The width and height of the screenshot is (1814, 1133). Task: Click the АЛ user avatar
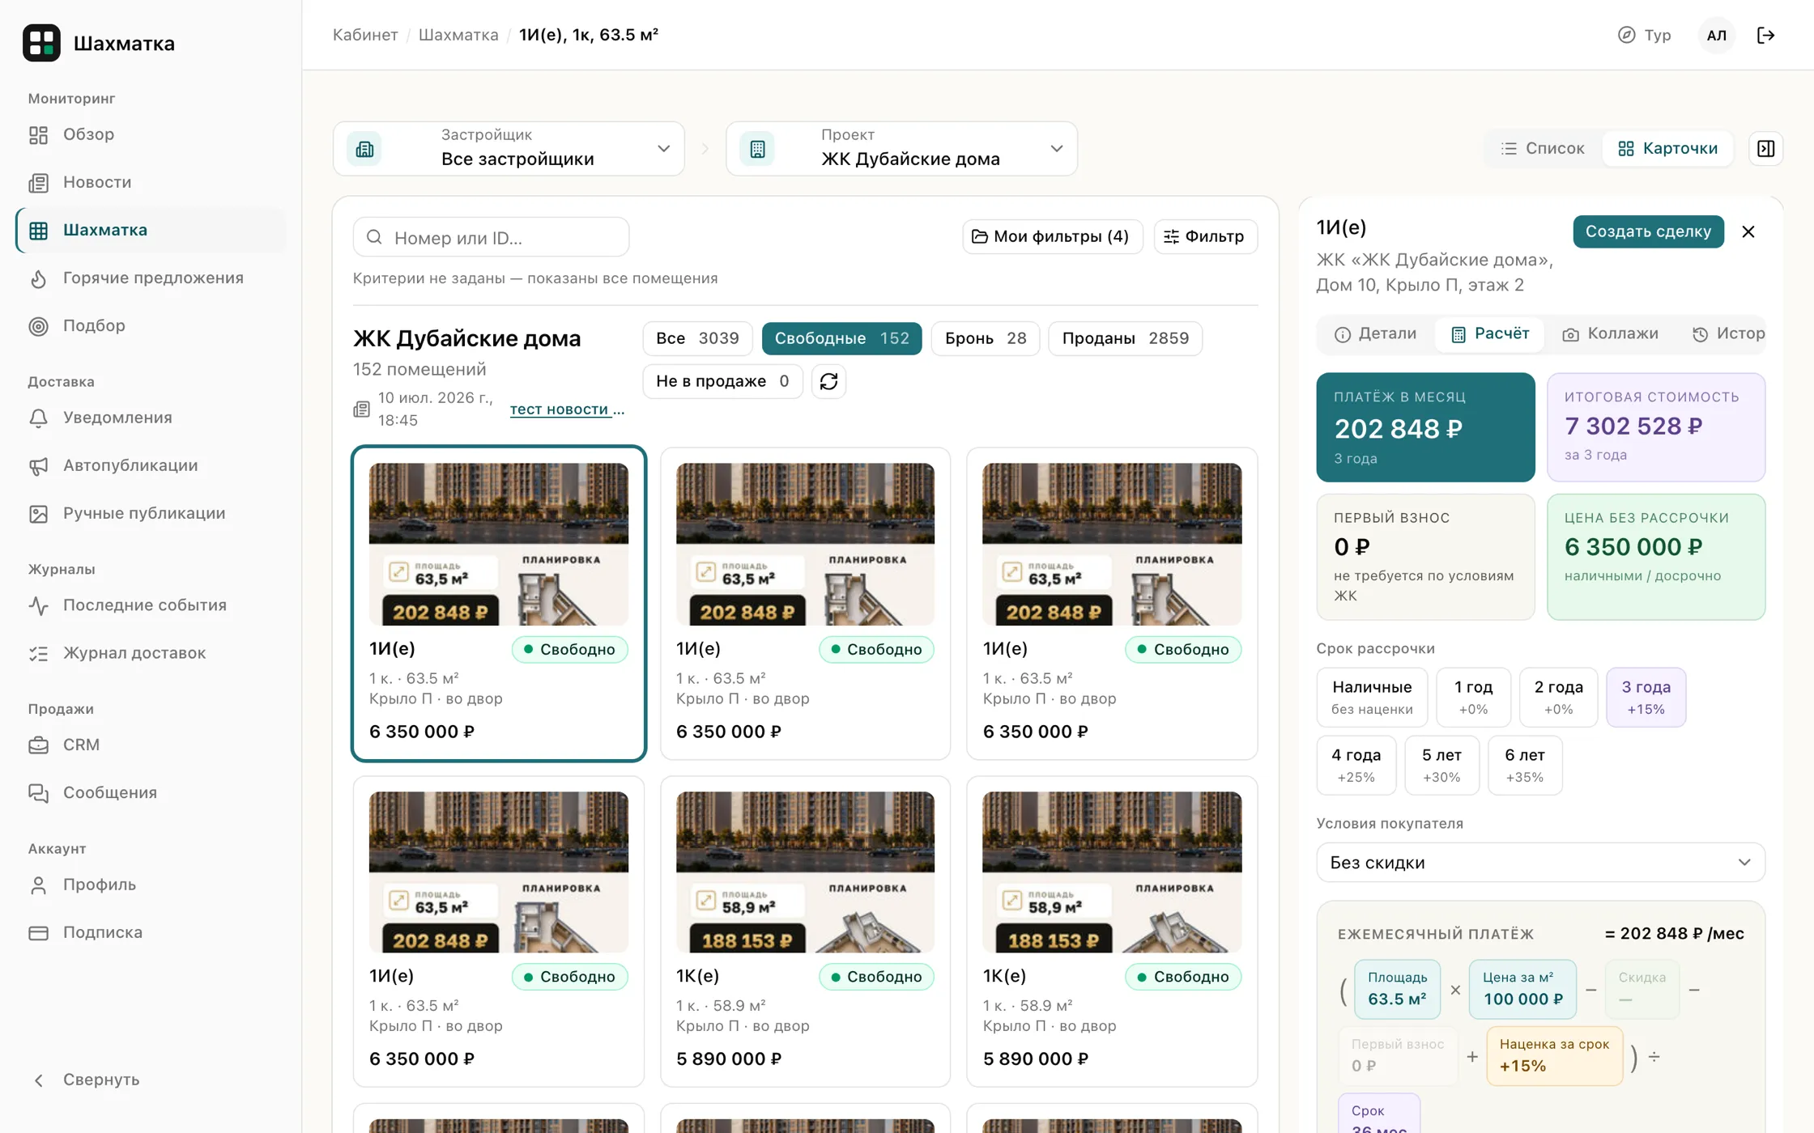point(1716,35)
